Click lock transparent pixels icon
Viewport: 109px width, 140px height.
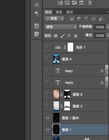(56, 36)
